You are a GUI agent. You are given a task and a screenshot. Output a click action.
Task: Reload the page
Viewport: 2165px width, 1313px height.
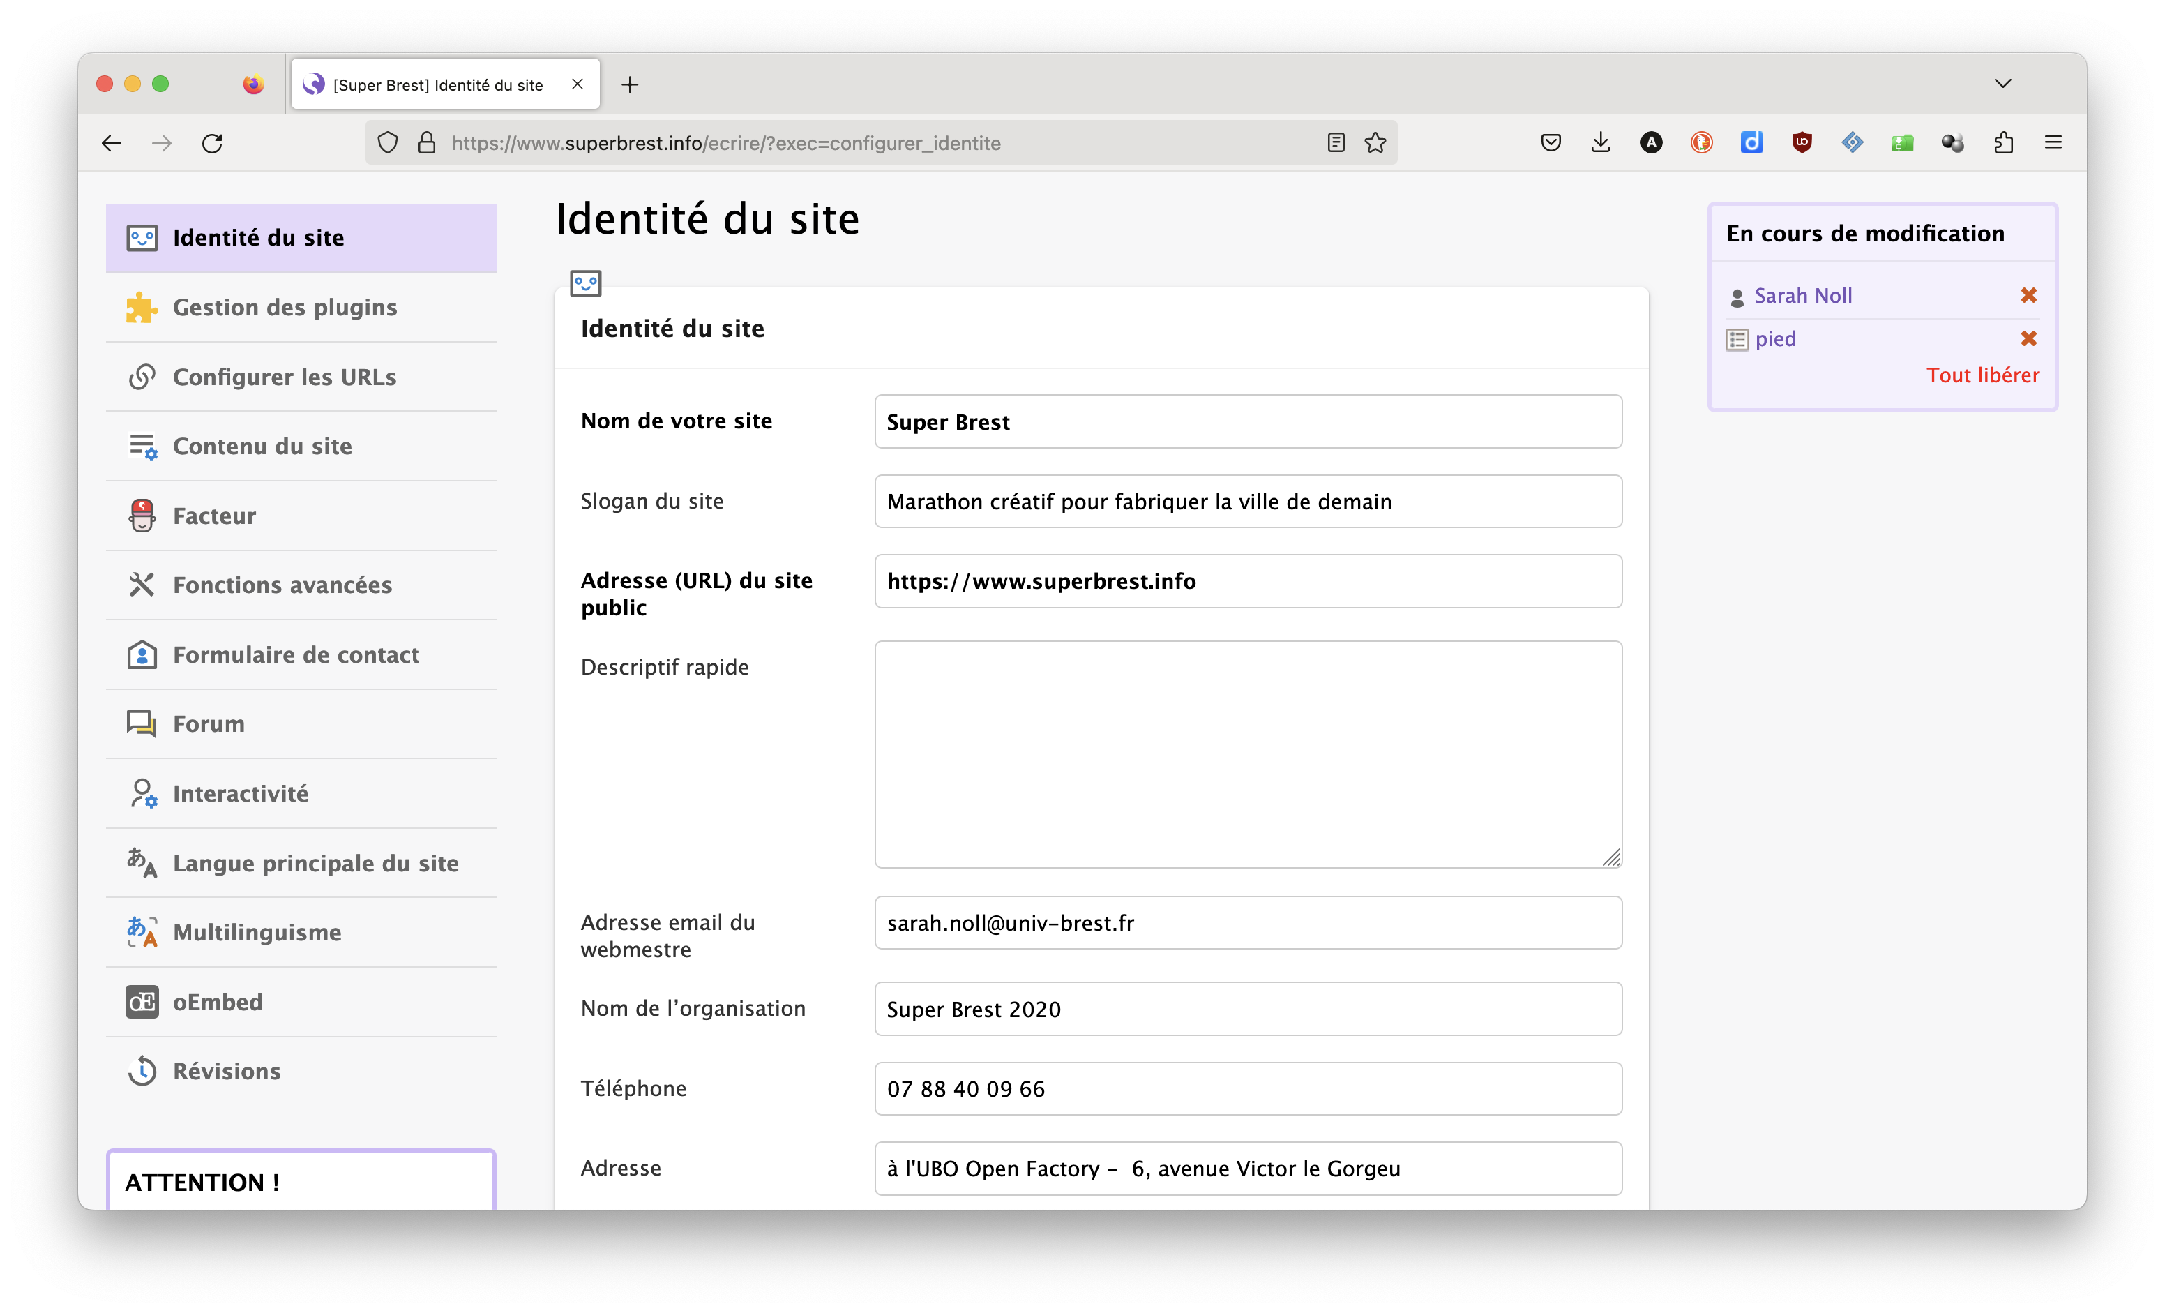click(x=213, y=142)
